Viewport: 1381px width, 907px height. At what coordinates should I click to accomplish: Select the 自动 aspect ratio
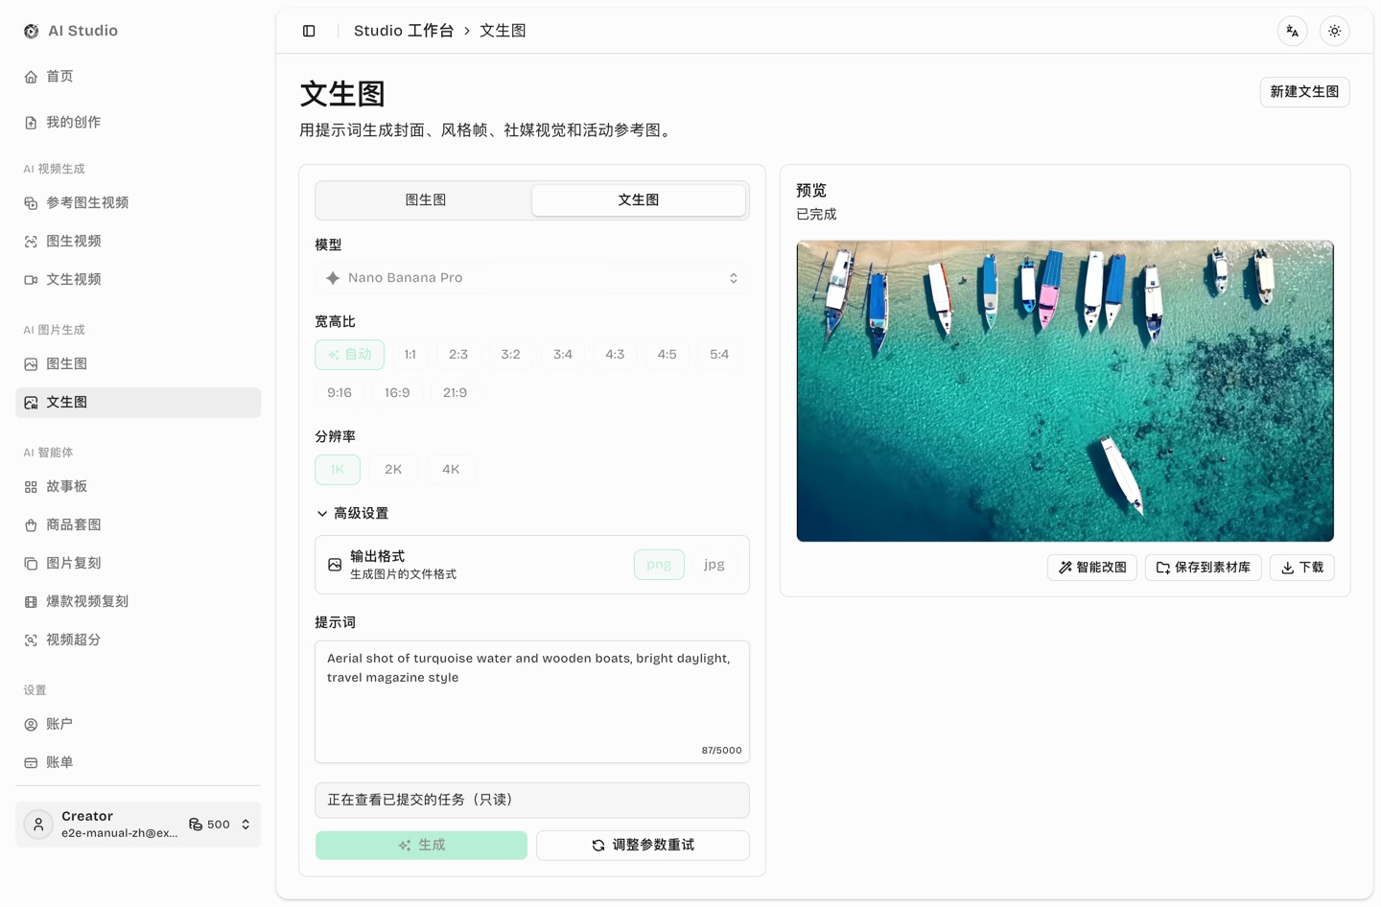(350, 355)
